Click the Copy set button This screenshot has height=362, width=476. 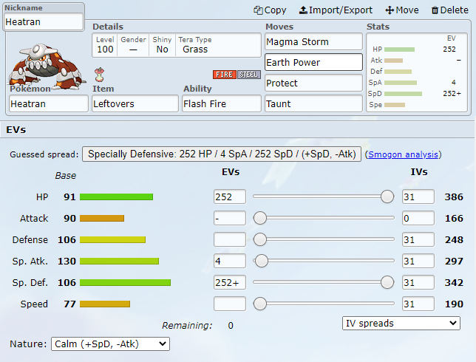click(270, 10)
